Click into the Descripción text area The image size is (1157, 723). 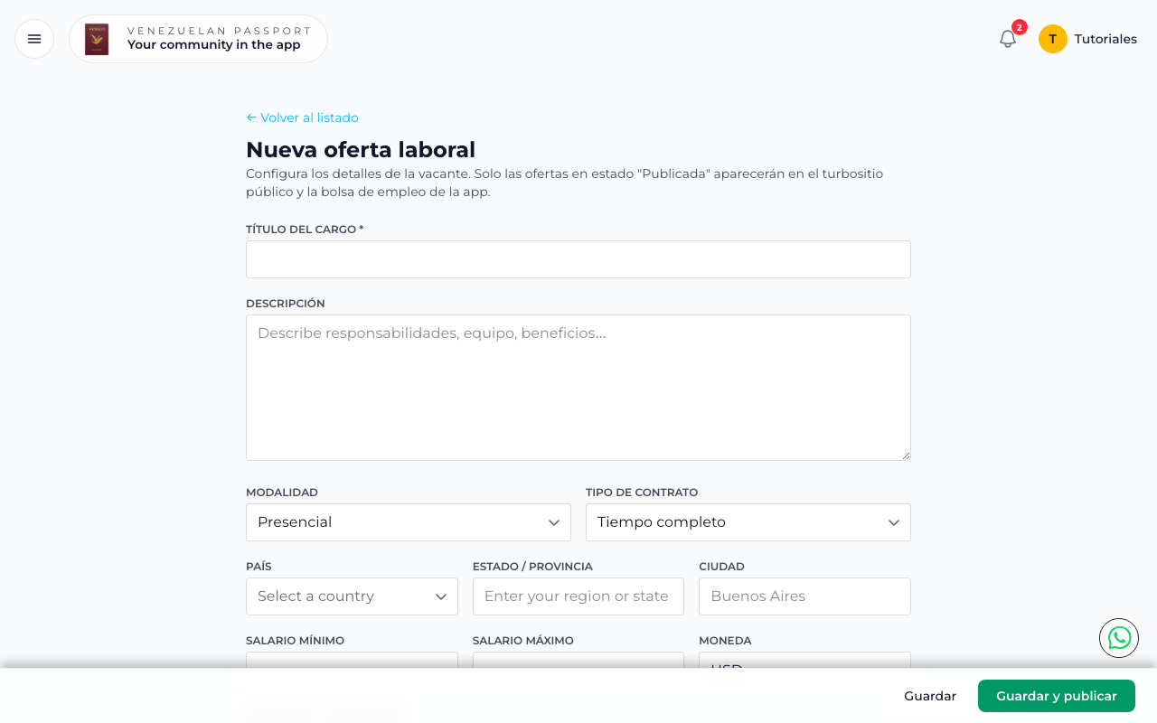click(578, 388)
